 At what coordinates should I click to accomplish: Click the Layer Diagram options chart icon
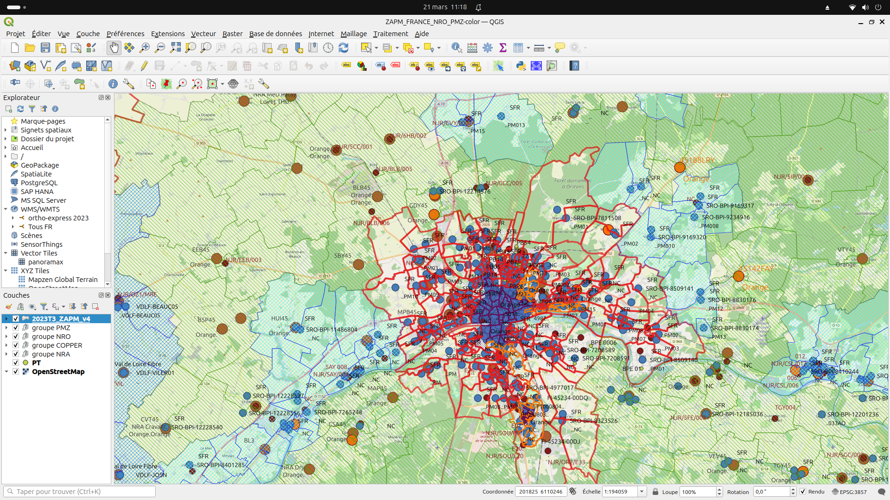[362, 66]
